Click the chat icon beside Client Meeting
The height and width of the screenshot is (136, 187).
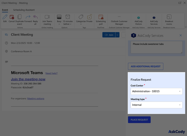tap(7, 35)
